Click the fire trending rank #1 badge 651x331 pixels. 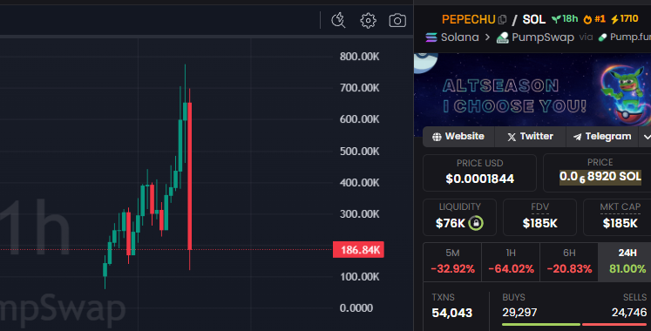point(594,19)
